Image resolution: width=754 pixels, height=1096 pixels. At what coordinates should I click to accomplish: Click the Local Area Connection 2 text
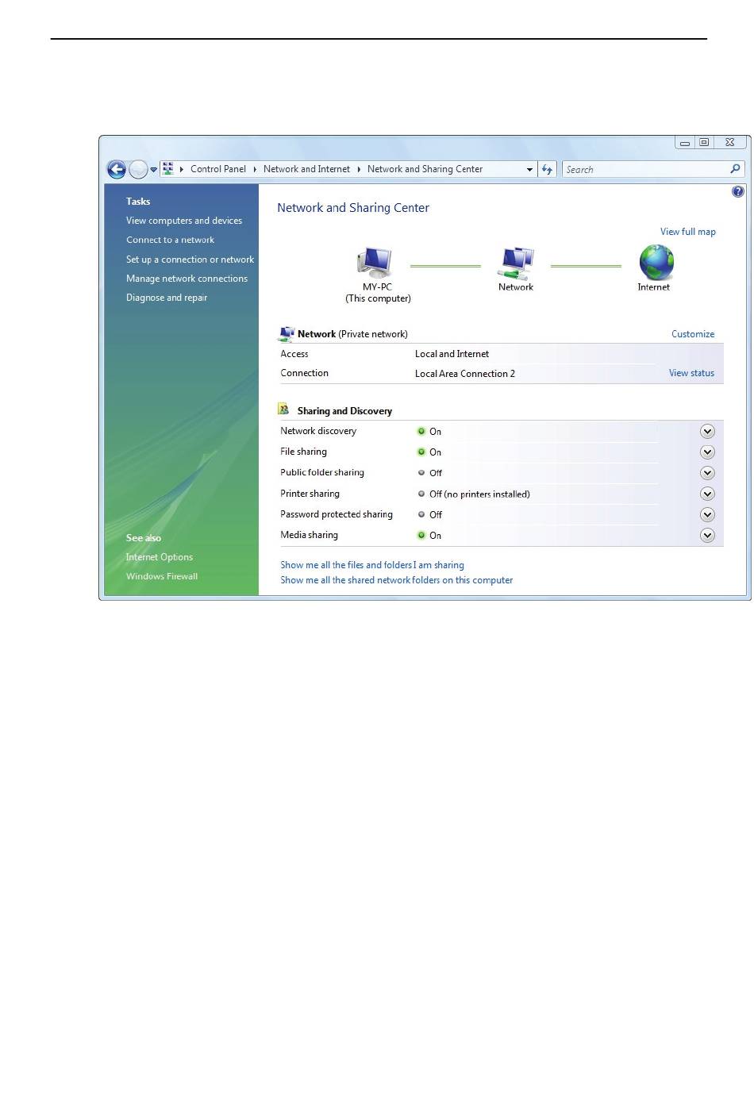pyautogui.click(x=465, y=374)
